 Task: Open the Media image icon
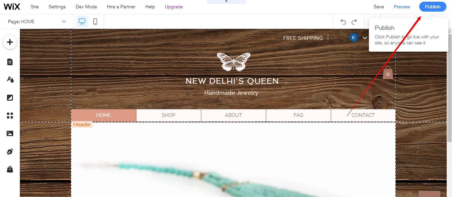tap(10, 133)
